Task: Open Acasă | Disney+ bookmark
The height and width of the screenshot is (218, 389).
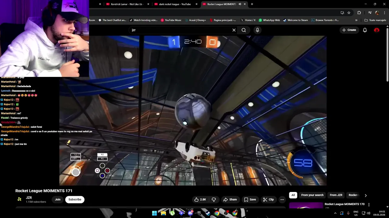Action: coord(195,20)
